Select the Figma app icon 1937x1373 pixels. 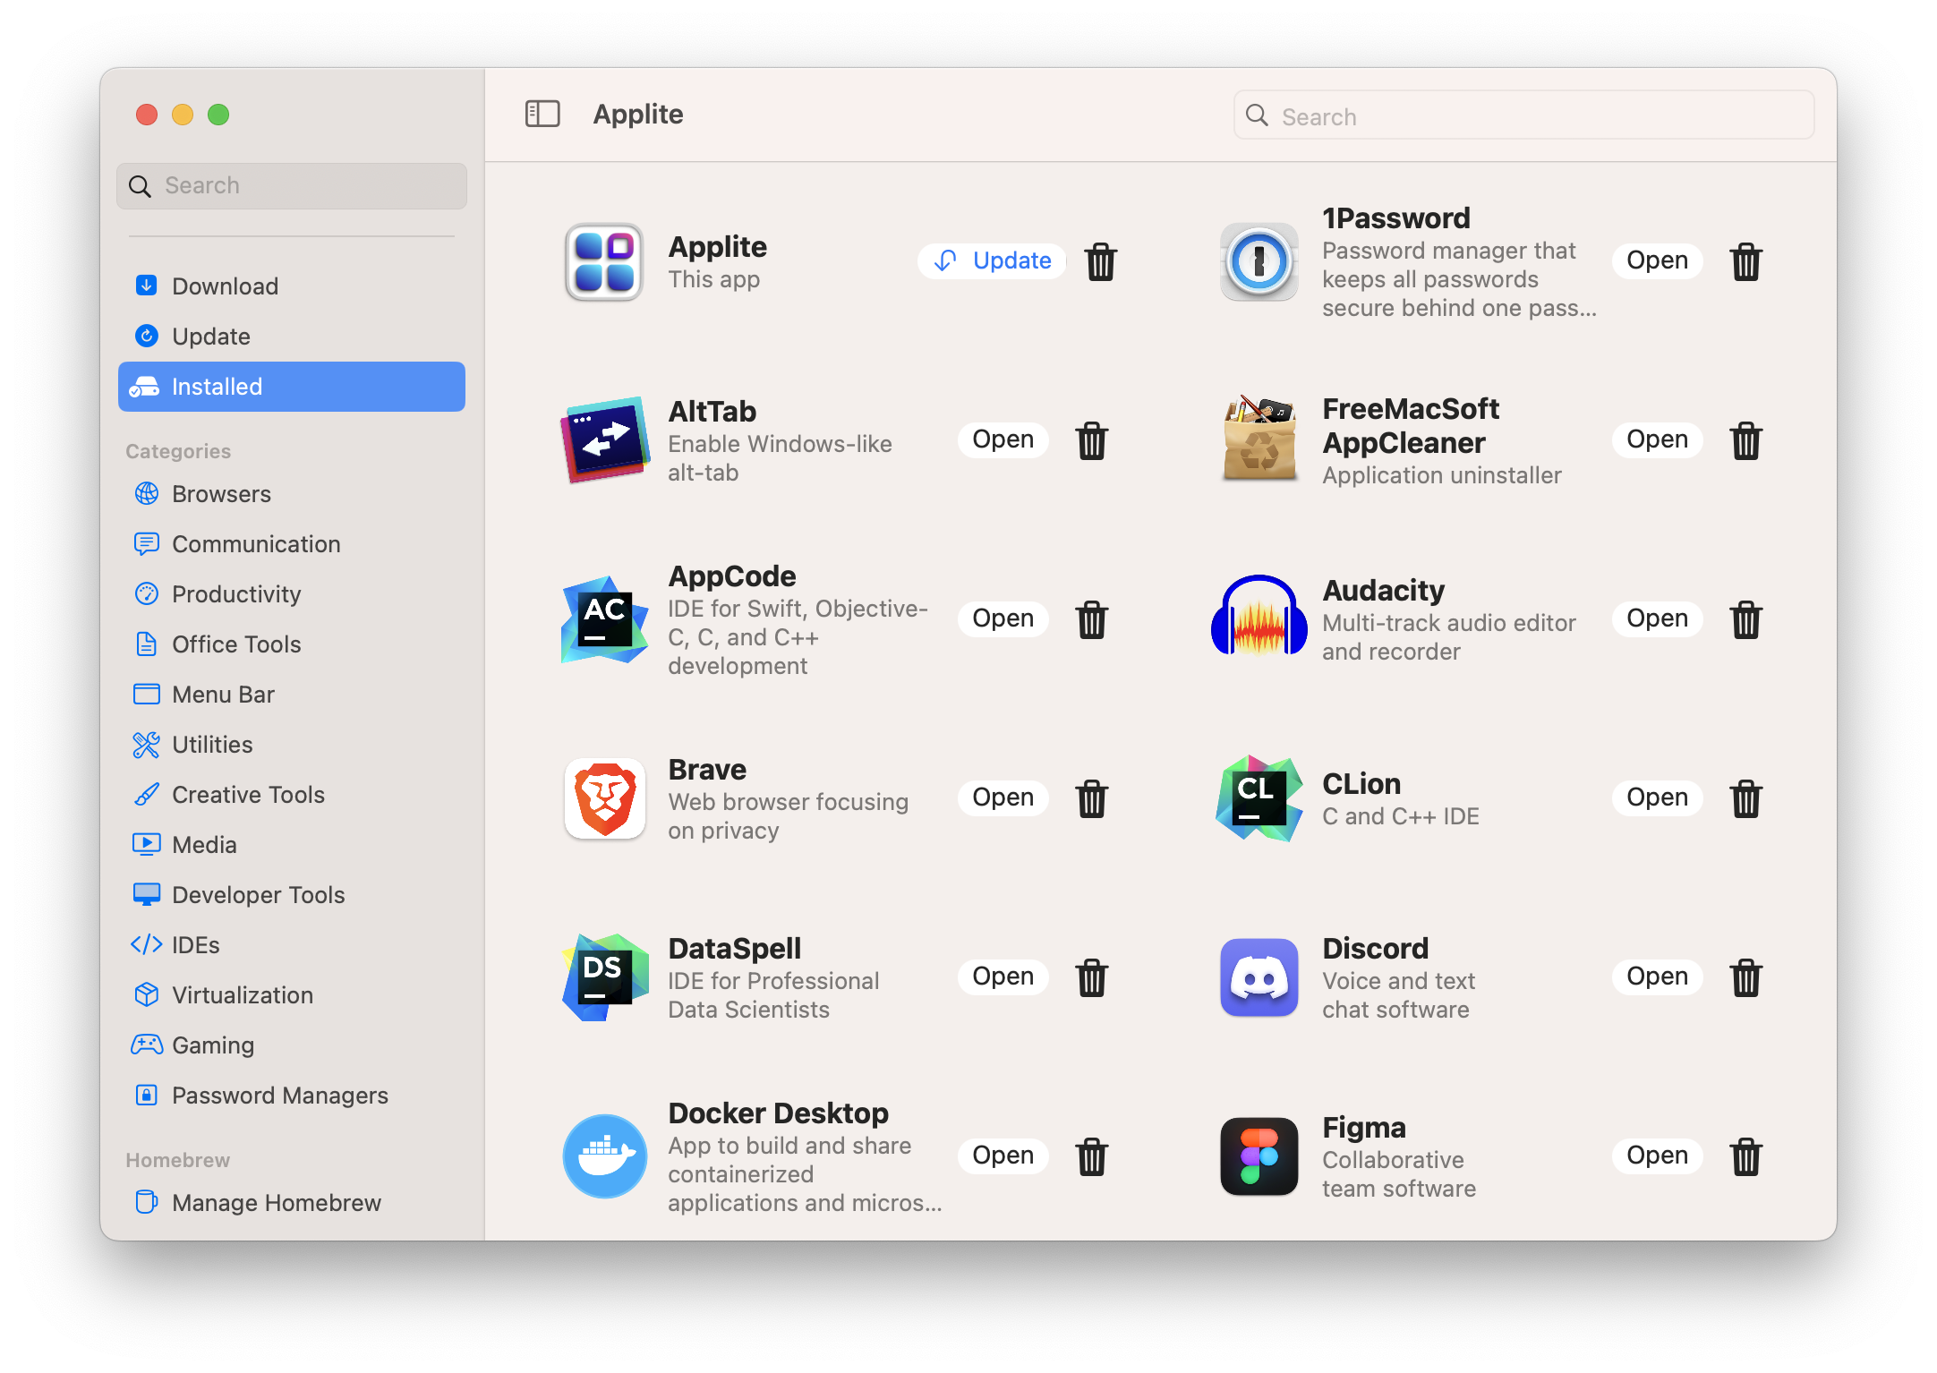tap(1259, 1156)
